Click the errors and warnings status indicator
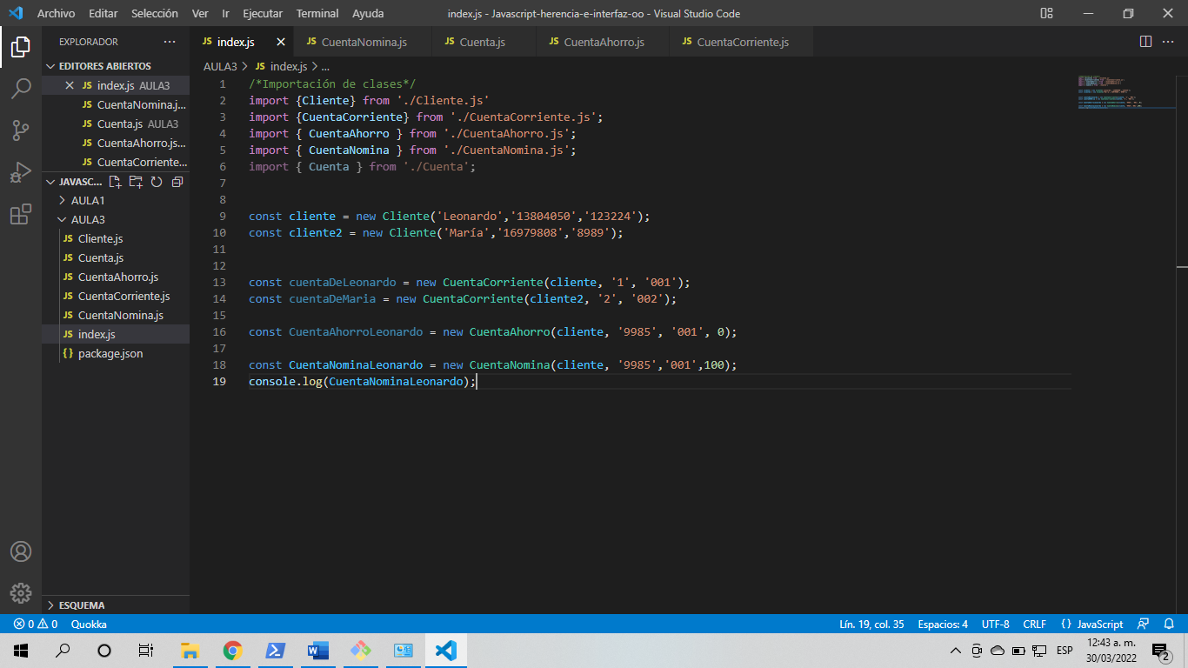Image resolution: width=1188 pixels, height=668 pixels. tap(35, 624)
